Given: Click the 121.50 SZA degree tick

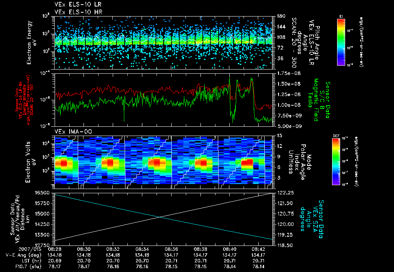Looking at the screenshot, I should click(285, 203).
